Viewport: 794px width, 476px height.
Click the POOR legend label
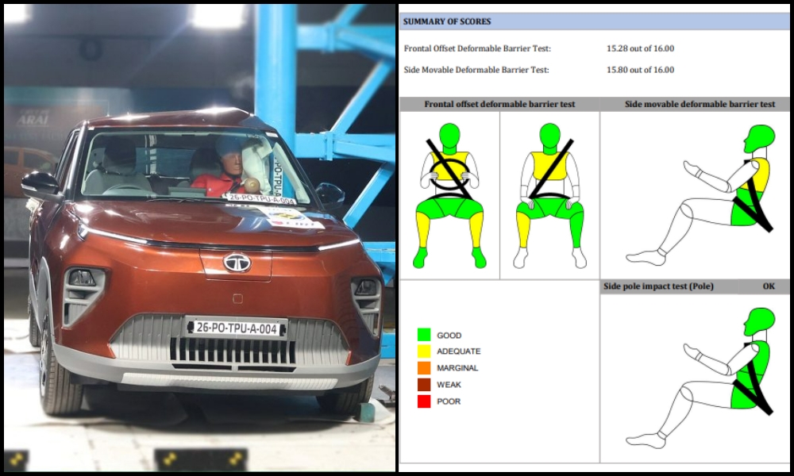coord(449,401)
